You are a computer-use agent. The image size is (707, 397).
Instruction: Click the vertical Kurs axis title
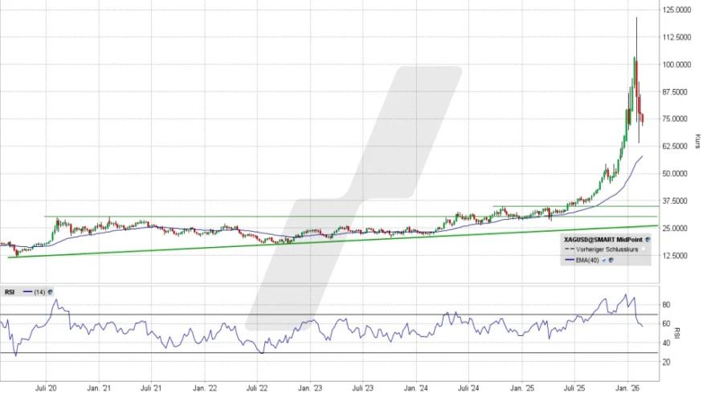697,140
